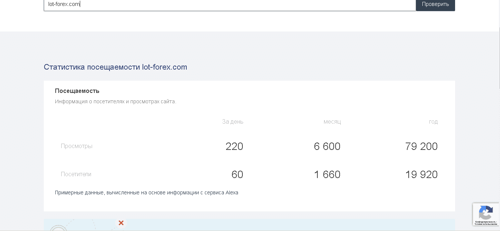
Task: Click the monthly views value 6 600
Action: (327, 147)
